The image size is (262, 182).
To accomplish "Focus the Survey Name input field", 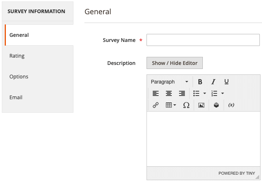I will (203, 40).
